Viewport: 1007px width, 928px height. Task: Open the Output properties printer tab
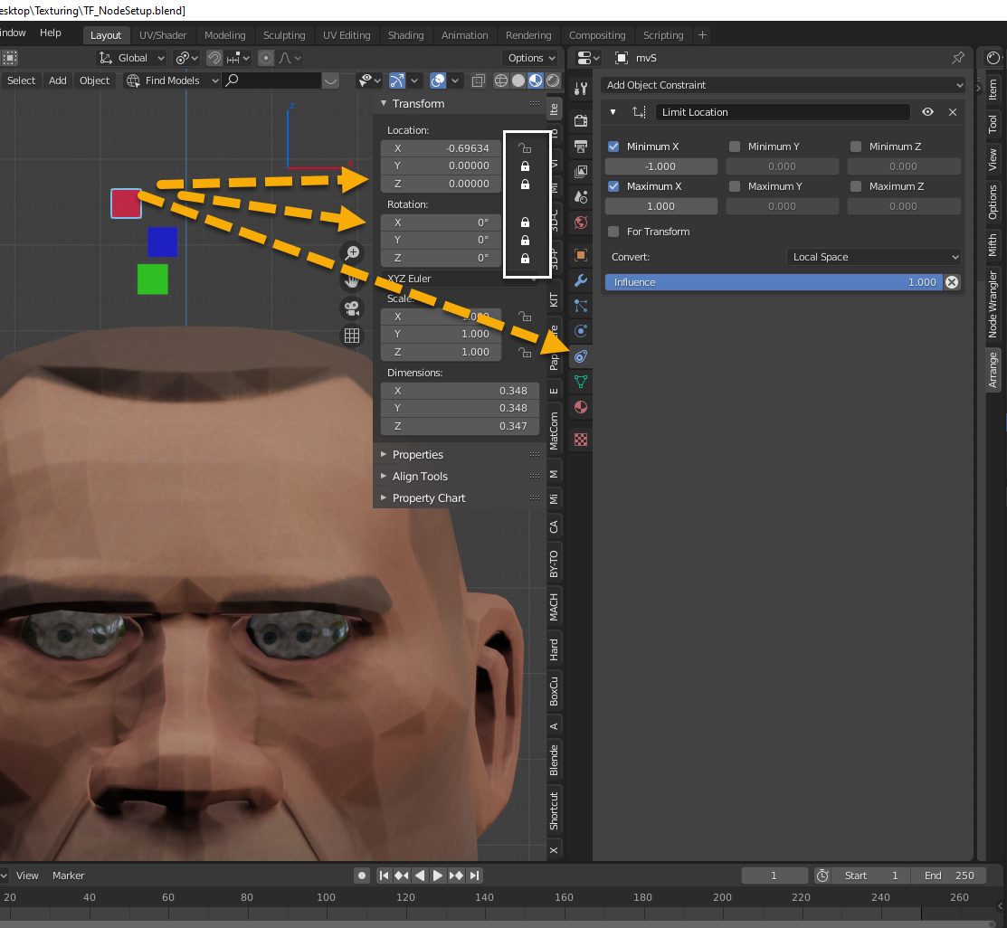click(581, 147)
